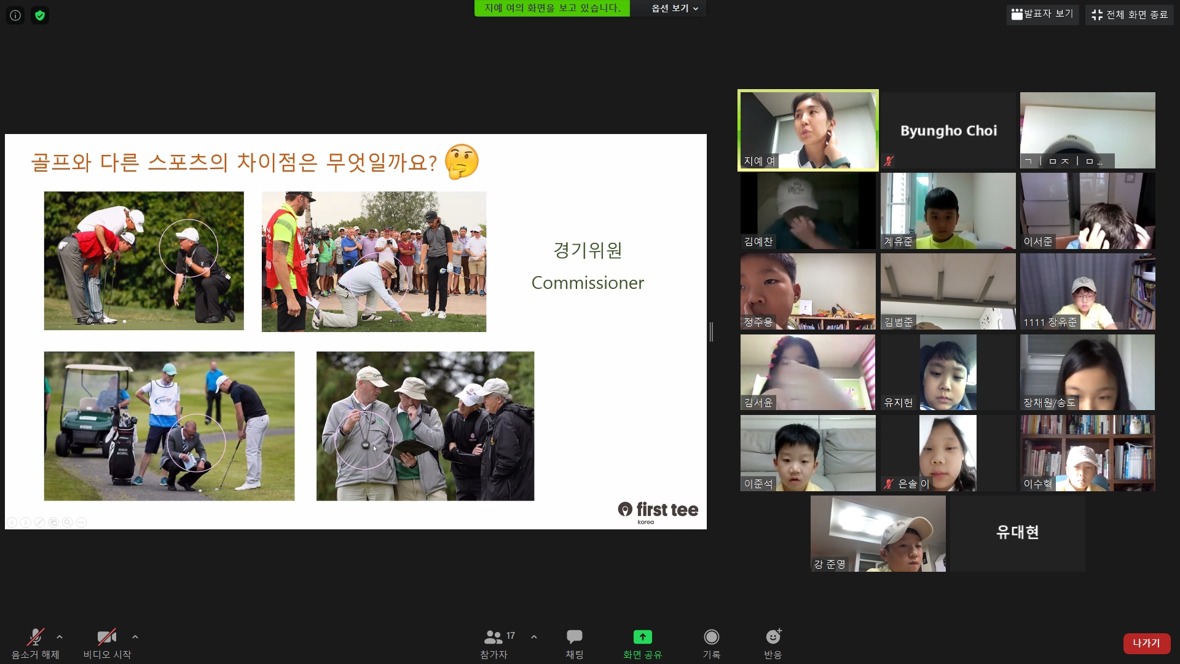This screenshot has width=1180, height=664.
Task: Open meeting info icon at top left
Action: 15,15
